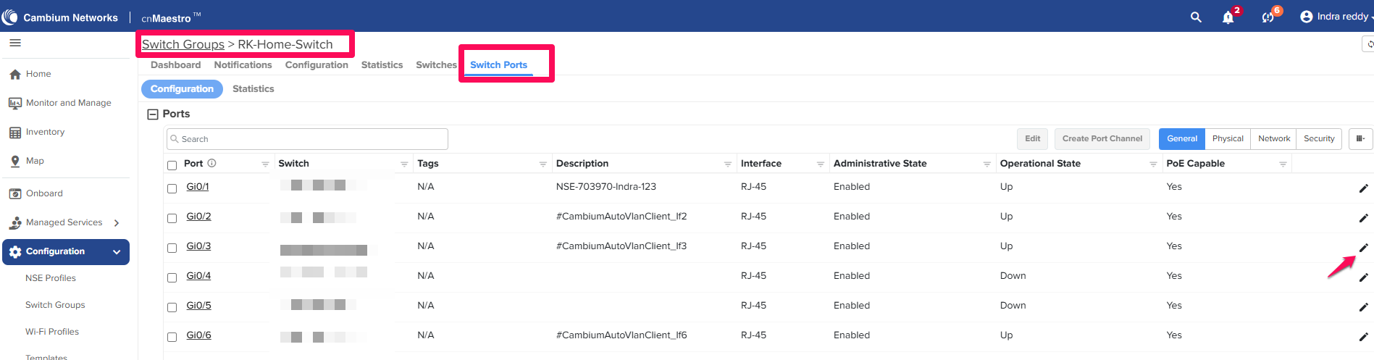Click the Port column info icon
Image resolution: width=1374 pixels, height=360 pixels.
pyautogui.click(x=212, y=164)
